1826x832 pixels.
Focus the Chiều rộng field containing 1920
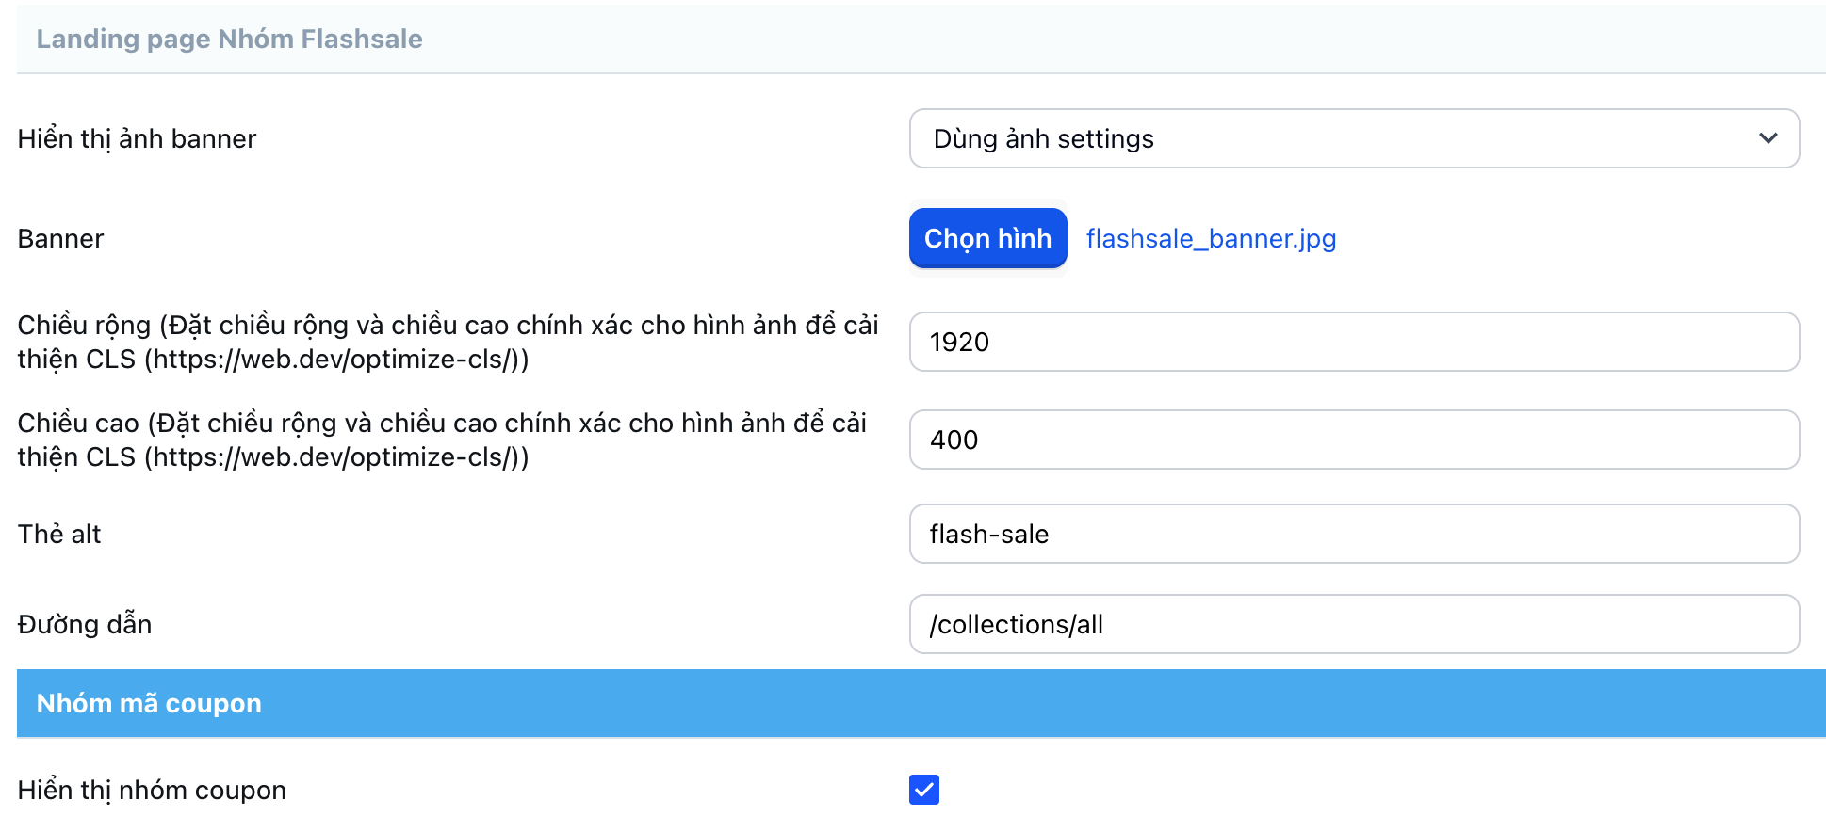coord(1353,342)
